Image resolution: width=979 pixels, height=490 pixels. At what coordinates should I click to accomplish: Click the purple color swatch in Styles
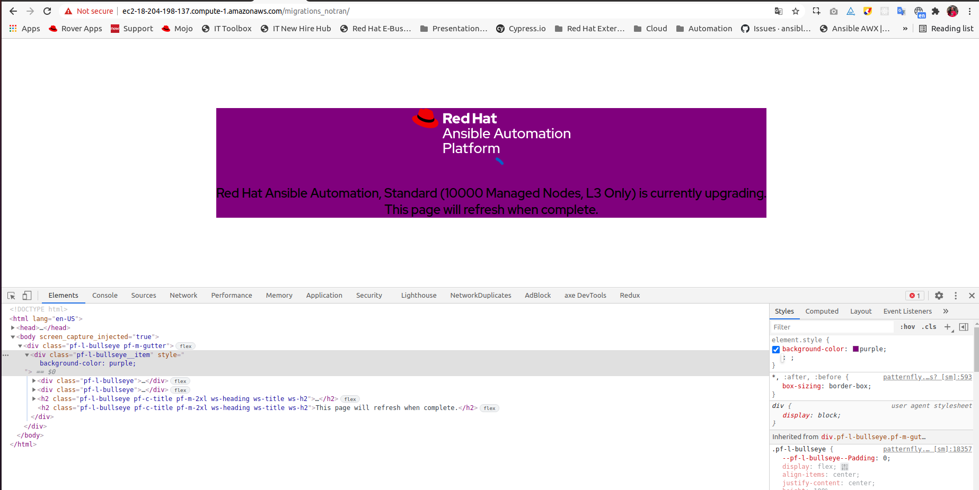click(x=855, y=349)
